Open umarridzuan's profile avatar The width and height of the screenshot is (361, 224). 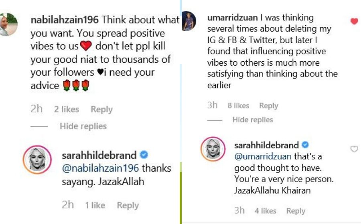tap(189, 21)
